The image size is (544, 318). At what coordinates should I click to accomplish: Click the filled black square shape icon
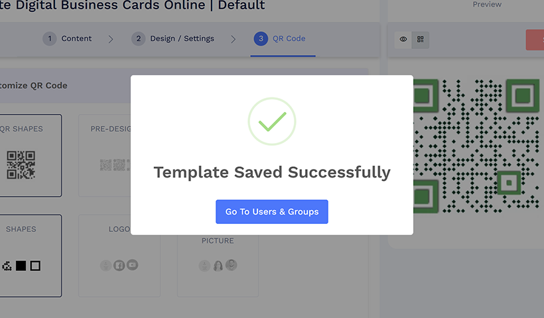pyautogui.click(x=21, y=266)
